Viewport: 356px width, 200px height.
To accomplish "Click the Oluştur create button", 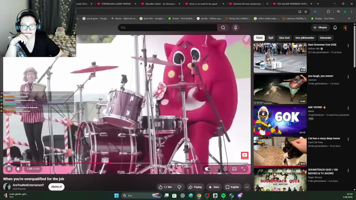I will coord(320,27).
